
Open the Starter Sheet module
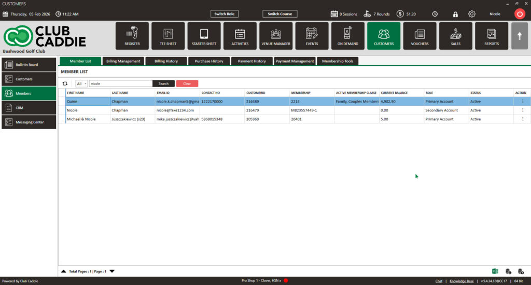[x=204, y=36]
